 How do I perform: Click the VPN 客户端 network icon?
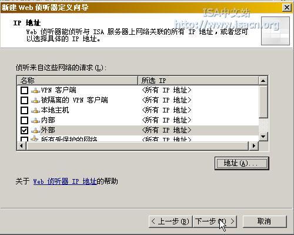[35, 91]
